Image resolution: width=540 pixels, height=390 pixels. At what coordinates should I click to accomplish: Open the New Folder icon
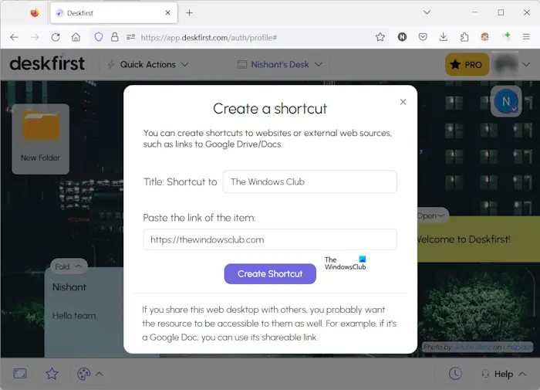tap(41, 138)
